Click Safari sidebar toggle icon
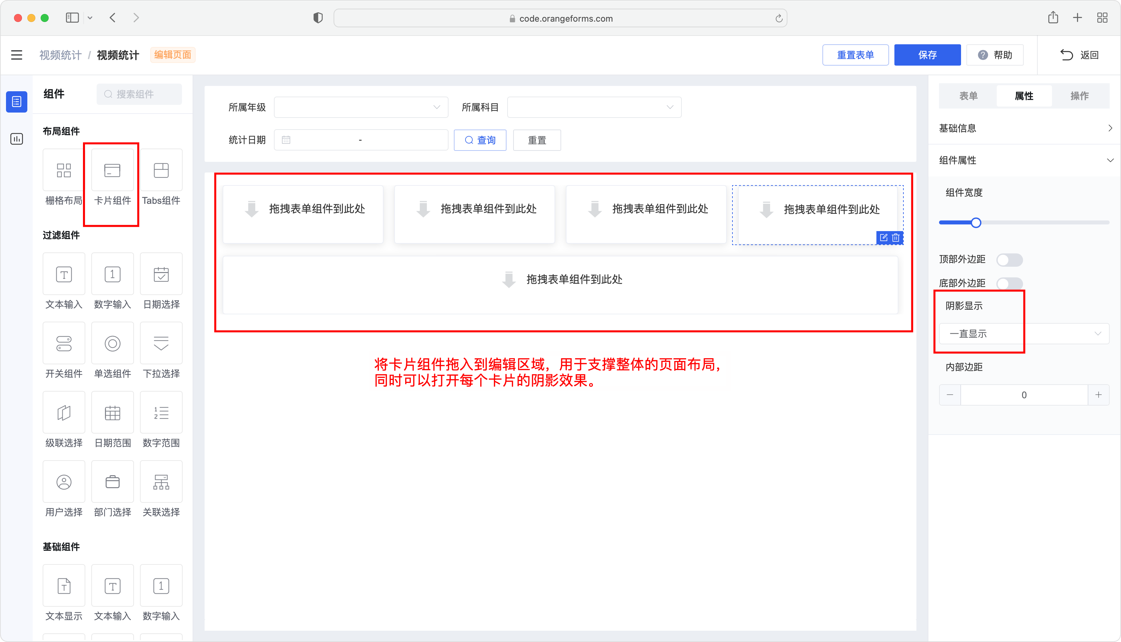This screenshot has width=1121, height=642. pos(72,18)
